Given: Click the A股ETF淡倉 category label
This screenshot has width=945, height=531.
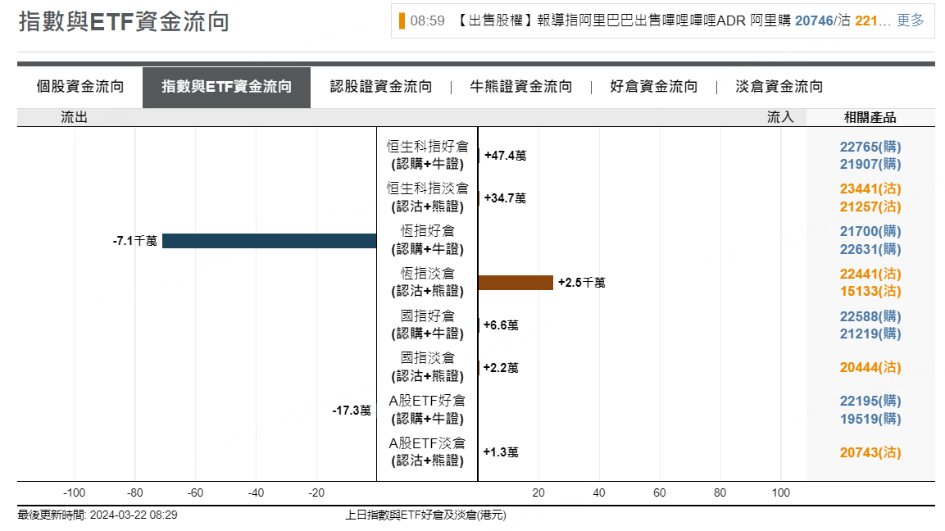Looking at the screenshot, I should (427, 452).
